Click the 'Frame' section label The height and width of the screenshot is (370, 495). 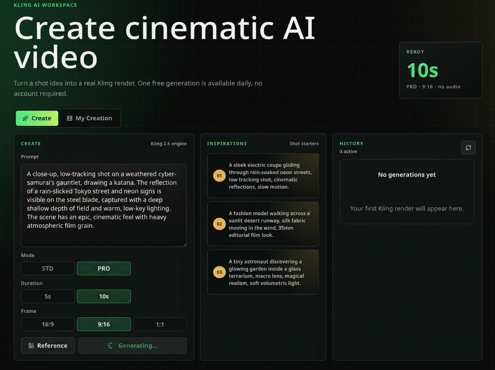coord(29,311)
